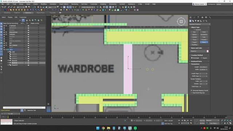Open Google Chrome from the taskbar
The image size is (233, 131).
click(103, 128)
